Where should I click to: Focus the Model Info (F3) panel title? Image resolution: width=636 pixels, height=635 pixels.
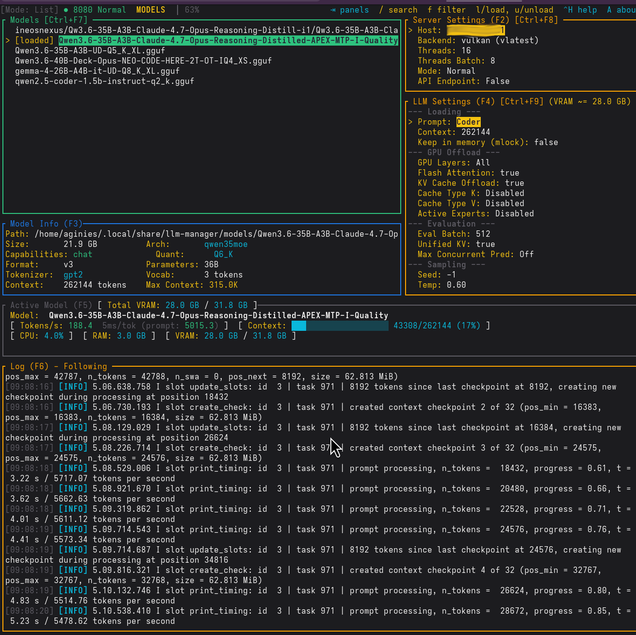coord(47,224)
